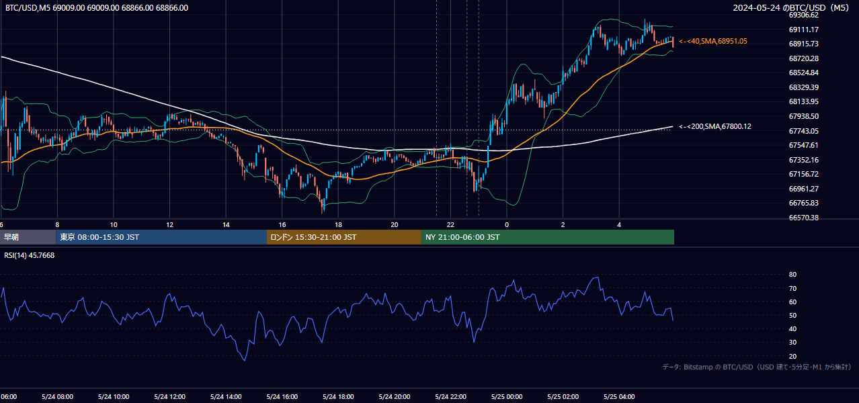Click the ロンドン 15:30-21:00 JST session bar

[x=344, y=237]
